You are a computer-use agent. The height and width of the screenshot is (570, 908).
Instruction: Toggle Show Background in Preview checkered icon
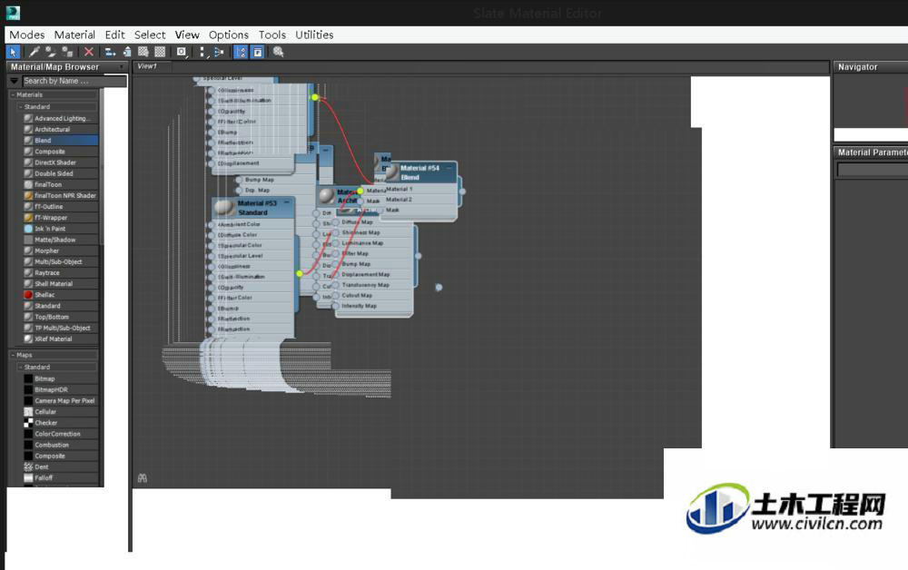pos(160,52)
